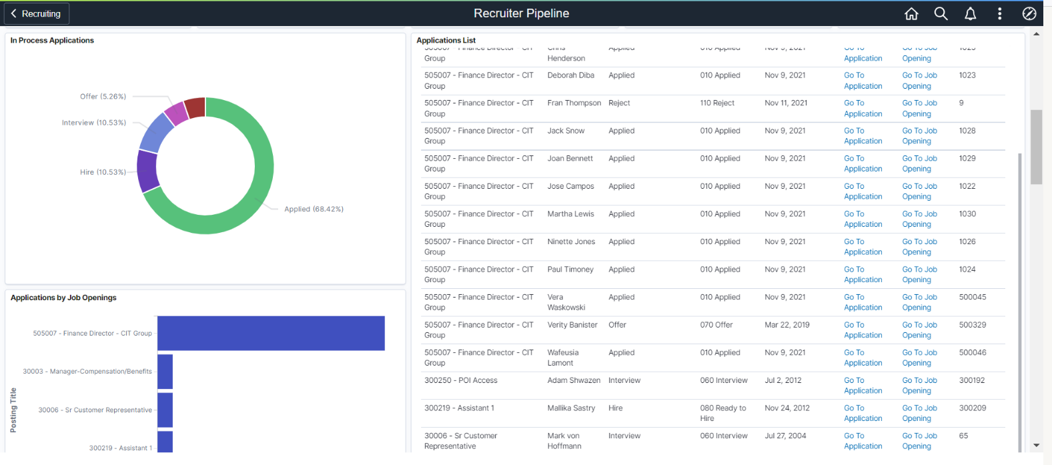Open Go To Job Opening for Adam Shwazen
The image size is (1052, 465).
pyautogui.click(x=920, y=386)
